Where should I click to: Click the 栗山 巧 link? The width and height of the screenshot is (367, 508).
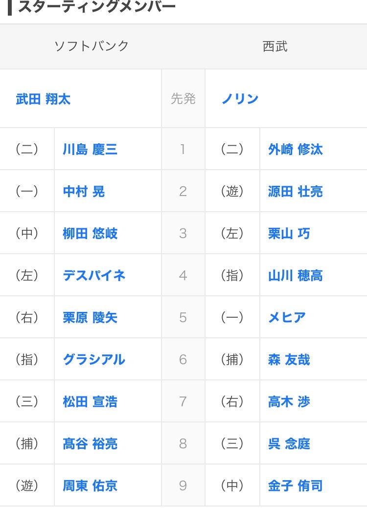289,233
